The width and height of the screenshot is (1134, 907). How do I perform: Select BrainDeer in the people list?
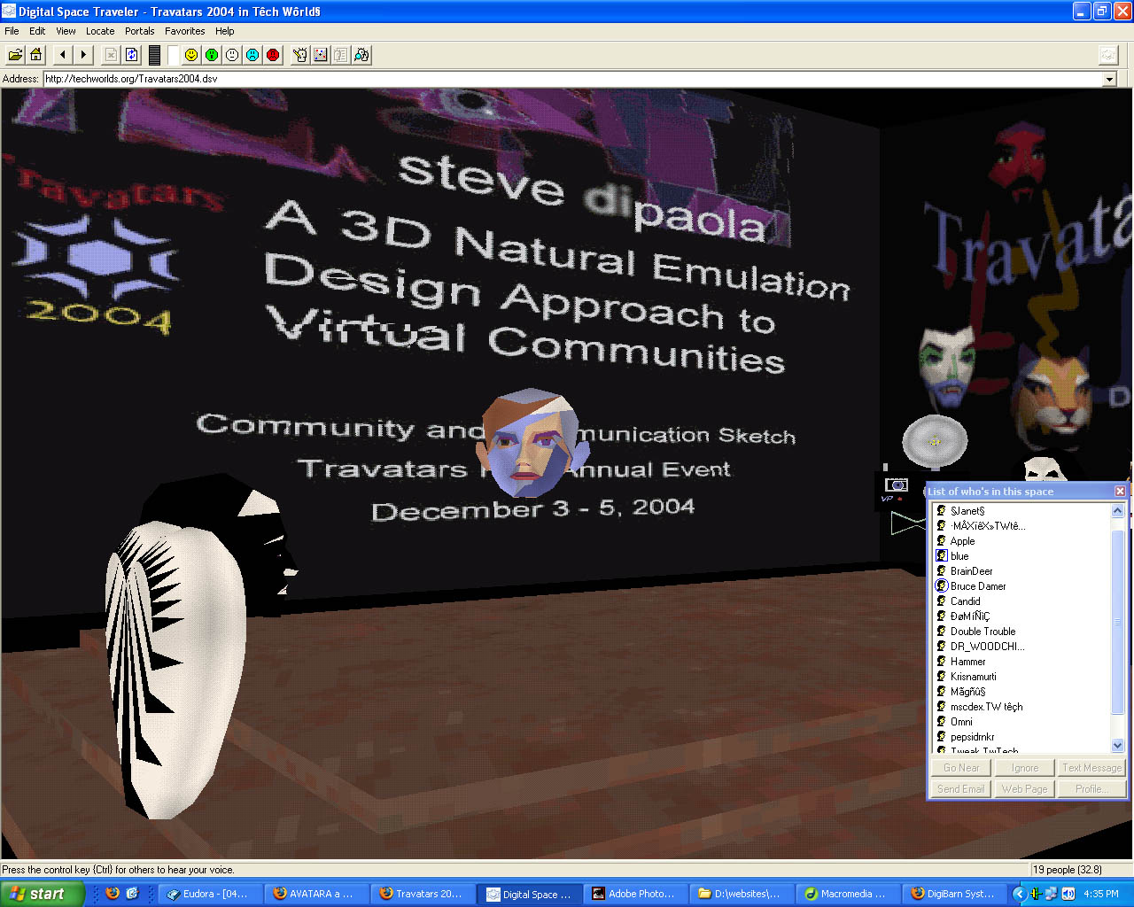[x=972, y=571]
